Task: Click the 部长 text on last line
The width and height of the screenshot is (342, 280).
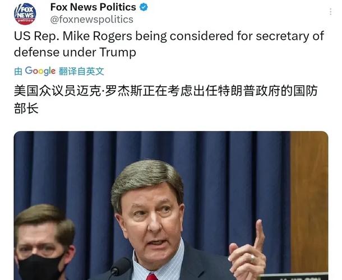Action: pyautogui.click(x=26, y=109)
